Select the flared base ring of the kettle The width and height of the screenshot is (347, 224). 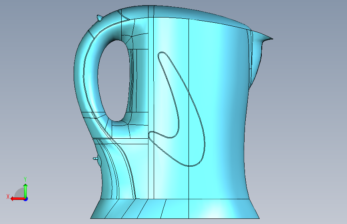coord(175,209)
